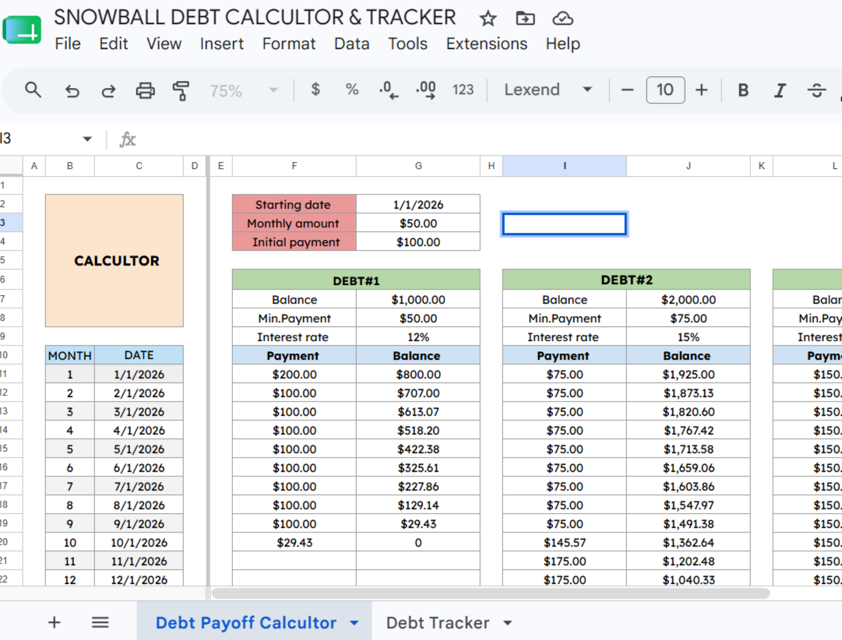Decrease decimal places
This screenshot has width=842, height=640.
[x=388, y=90]
